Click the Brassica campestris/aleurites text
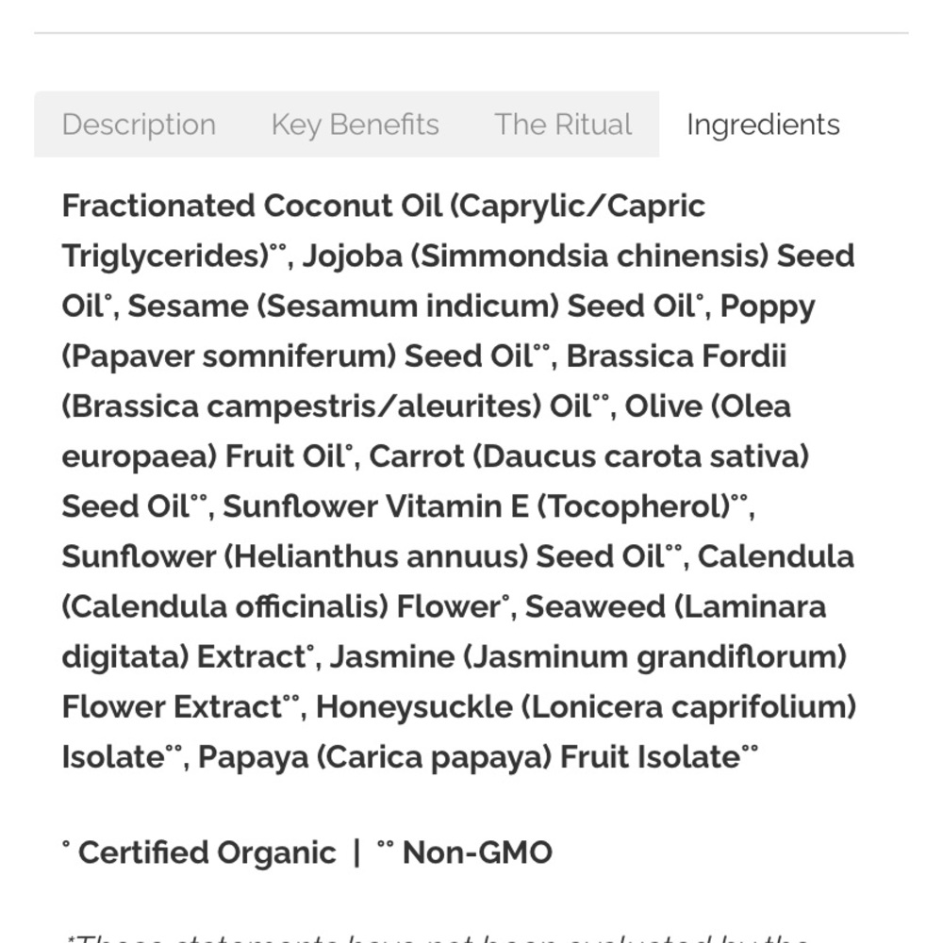Image resolution: width=943 pixels, height=943 pixels. (302, 405)
